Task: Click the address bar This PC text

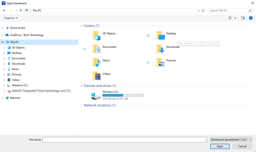Action: 37,10
